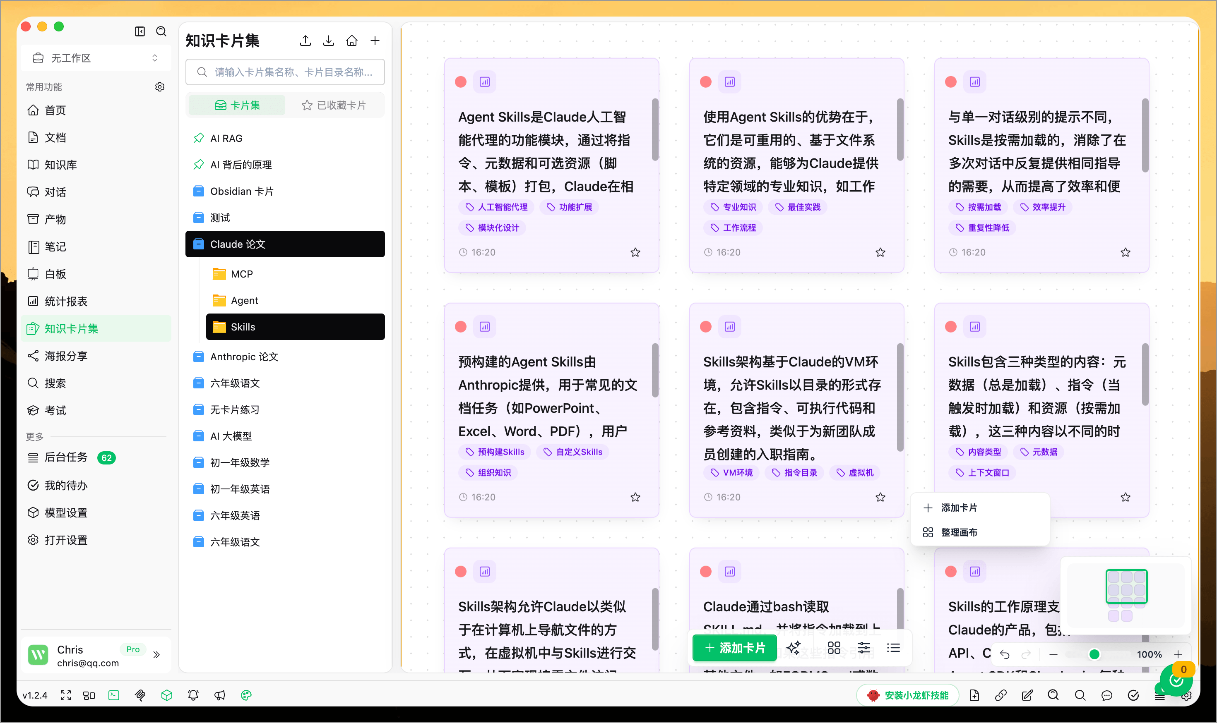1217x723 pixels.
Task: Click the AI sparkle icon beside 添加卡片
Action: [x=793, y=647]
